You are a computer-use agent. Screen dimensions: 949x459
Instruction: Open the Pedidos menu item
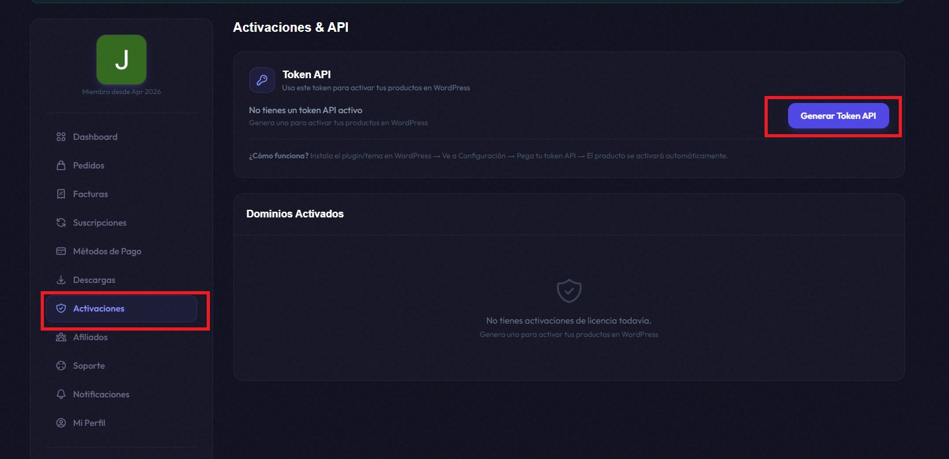[88, 165]
